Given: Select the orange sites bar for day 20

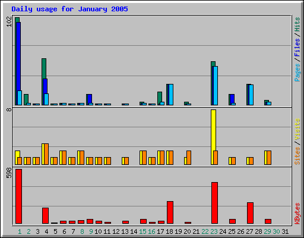Looking at the screenshot, I should pos(189,158).
